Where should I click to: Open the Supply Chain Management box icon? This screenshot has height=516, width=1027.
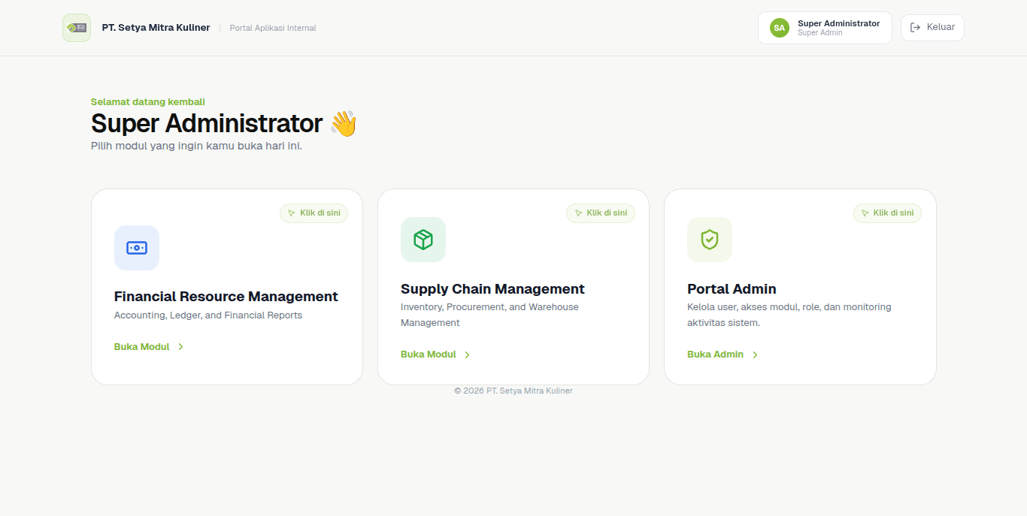[423, 240]
